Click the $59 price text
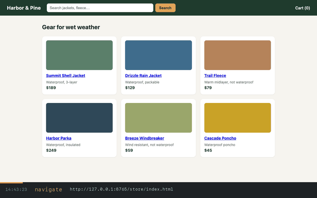The height and width of the screenshot is (198, 317). click(x=129, y=150)
